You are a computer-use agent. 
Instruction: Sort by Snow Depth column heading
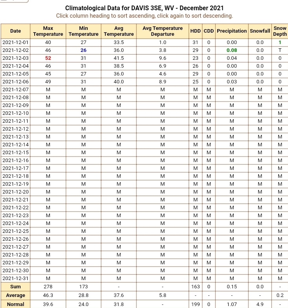(x=280, y=31)
